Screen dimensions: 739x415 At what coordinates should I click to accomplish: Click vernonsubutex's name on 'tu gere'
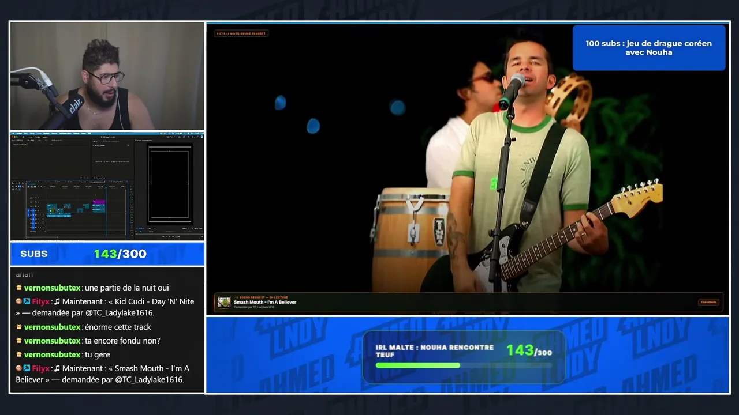pos(52,354)
